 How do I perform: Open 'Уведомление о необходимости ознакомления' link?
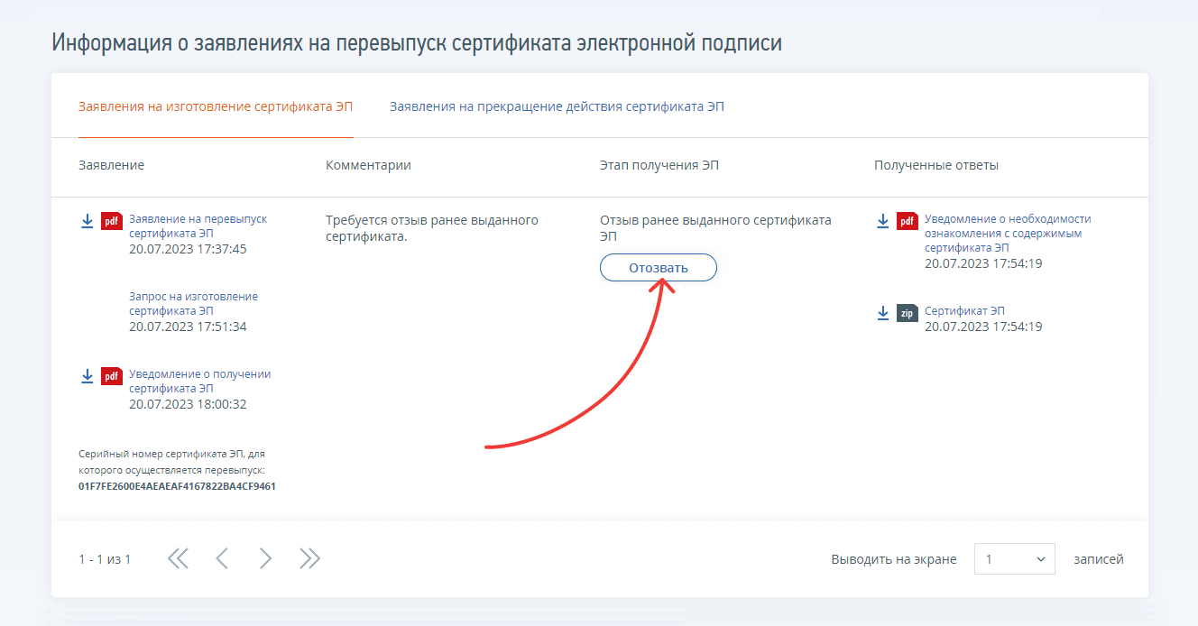tap(1007, 233)
